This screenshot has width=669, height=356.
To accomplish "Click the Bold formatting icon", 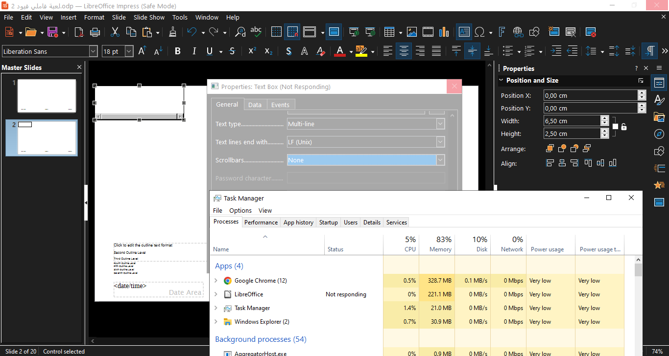I will point(178,51).
